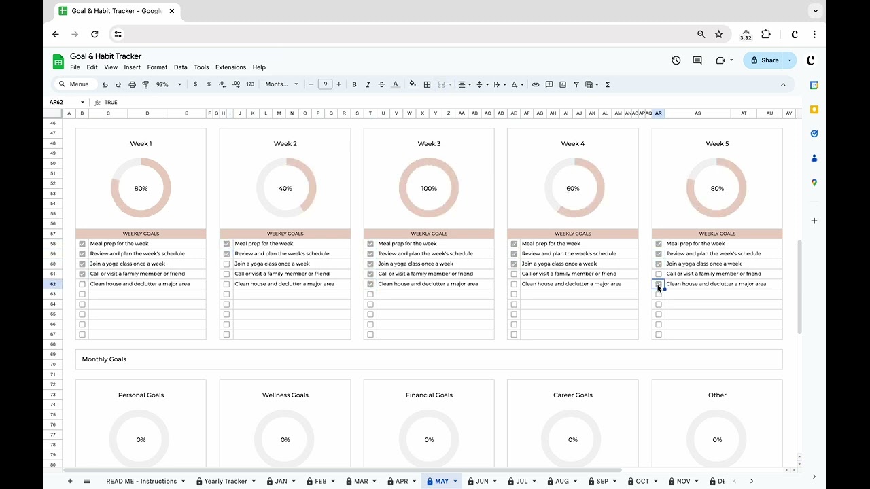Open horizontal align dropdown
This screenshot has height=489, width=870.
(x=465, y=84)
